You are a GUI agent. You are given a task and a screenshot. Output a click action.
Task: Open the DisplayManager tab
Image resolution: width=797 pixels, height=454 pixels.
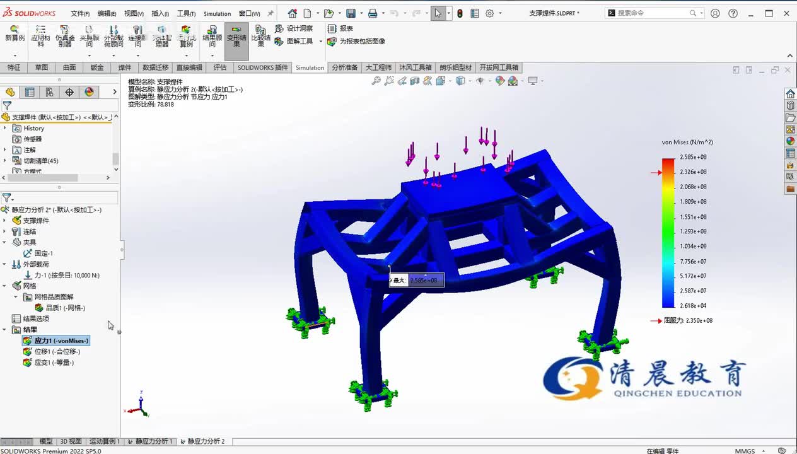click(x=89, y=92)
